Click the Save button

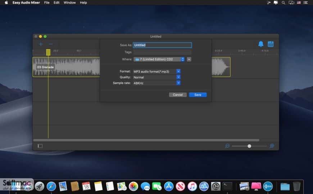[x=198, y=95]
